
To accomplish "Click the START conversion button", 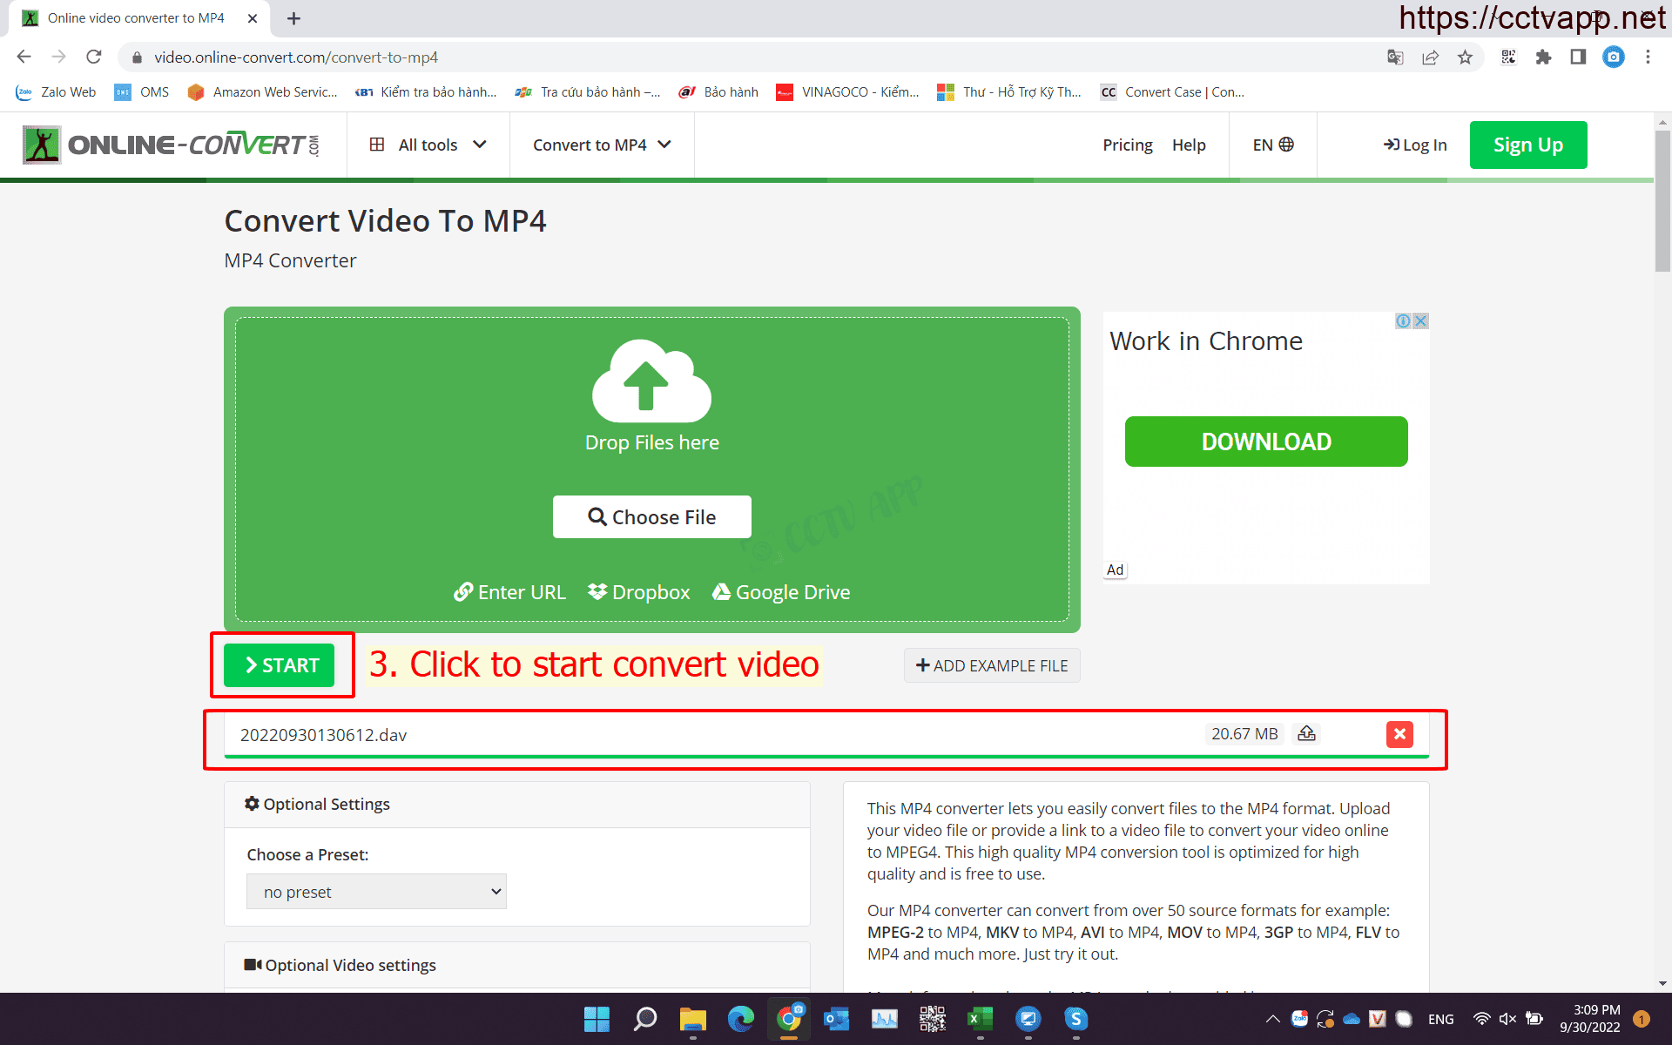I will click(x=280, y=664).
